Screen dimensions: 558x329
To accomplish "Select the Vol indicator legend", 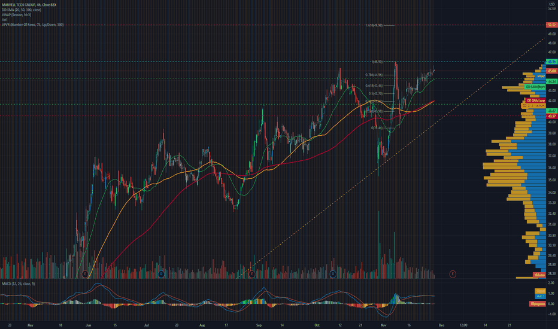I will 4,20.
